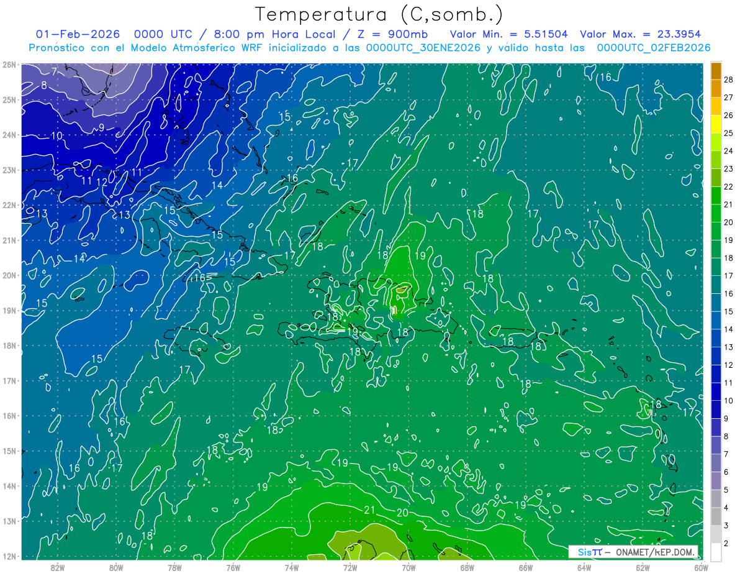
Task: Click the color bar label '26'
Action: 729,115
